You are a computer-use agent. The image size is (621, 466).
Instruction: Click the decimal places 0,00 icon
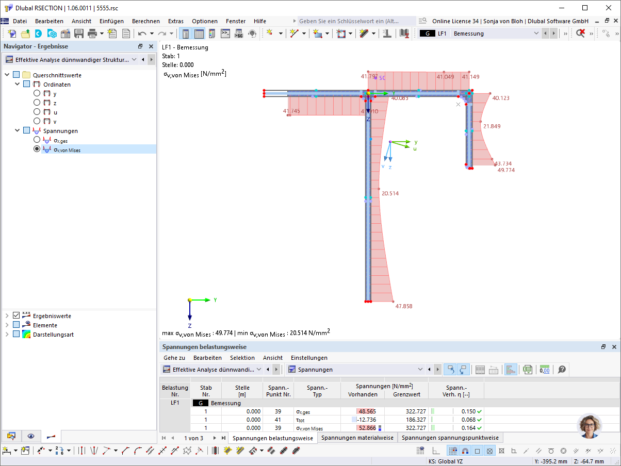(545, 370)
